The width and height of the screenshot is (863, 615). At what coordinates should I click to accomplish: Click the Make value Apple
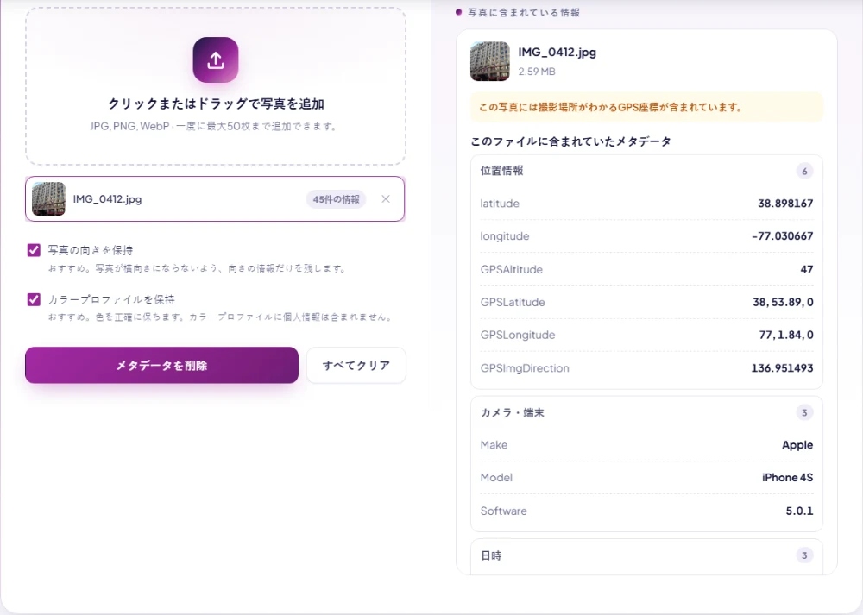(x=797, y=444)
